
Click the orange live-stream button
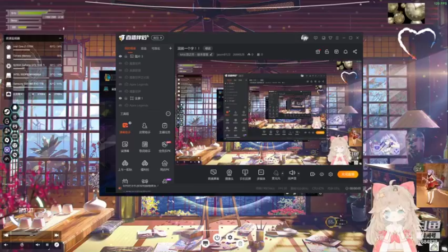pyautogui.click(x=348, y=174)
